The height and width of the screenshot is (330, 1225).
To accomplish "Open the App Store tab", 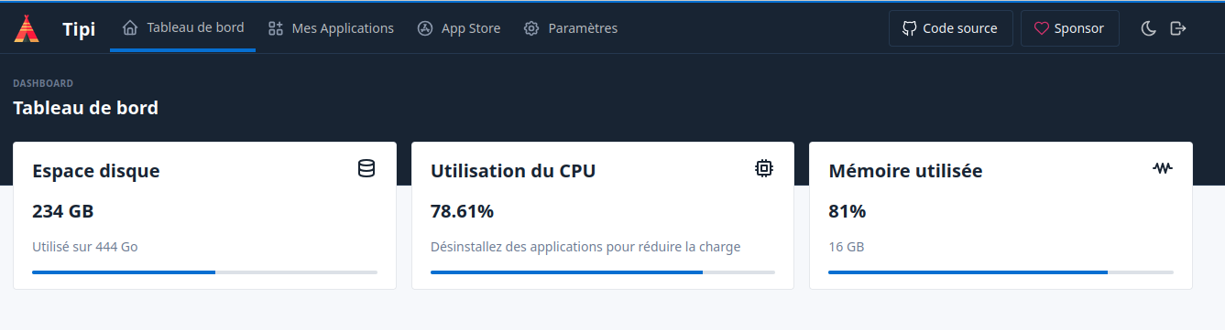I will [x=459, y=28].
